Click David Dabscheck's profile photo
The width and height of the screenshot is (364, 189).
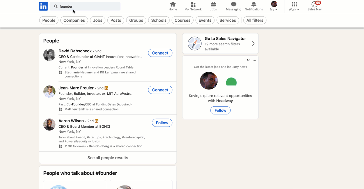click(x=49, y=55)
